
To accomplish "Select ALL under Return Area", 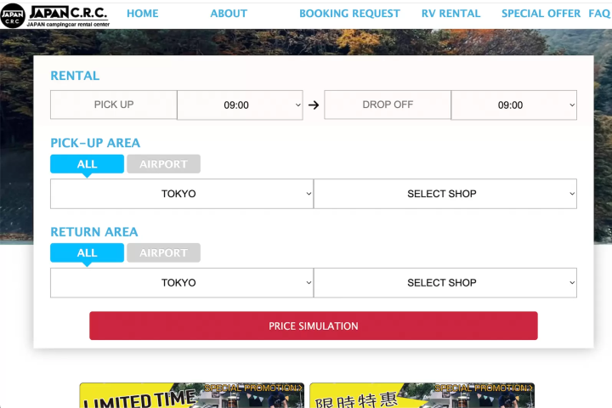I will click(87, 252).
